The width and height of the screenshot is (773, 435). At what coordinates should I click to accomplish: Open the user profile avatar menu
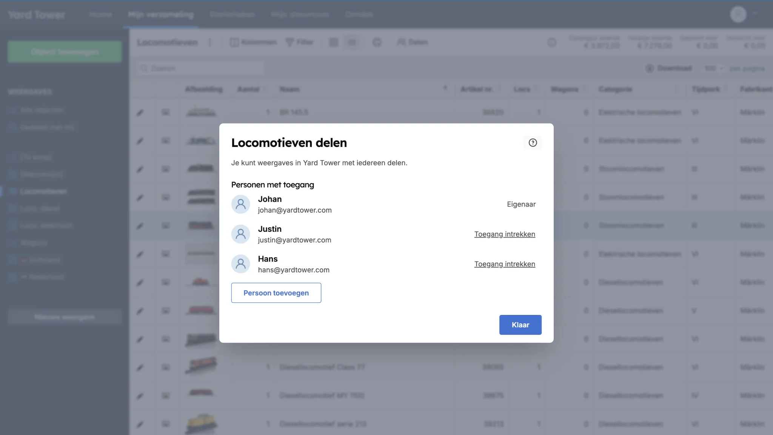(738, 14)
